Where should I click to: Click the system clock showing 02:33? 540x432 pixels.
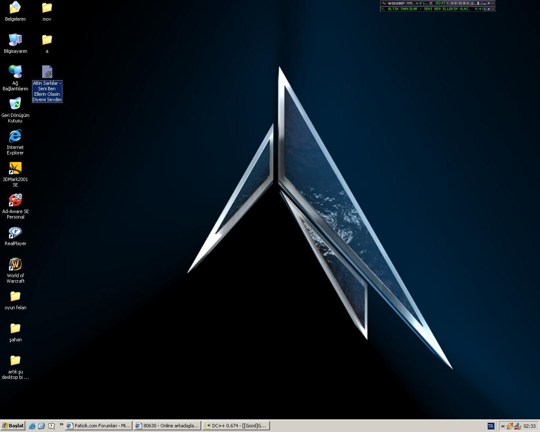click(529, 426)
